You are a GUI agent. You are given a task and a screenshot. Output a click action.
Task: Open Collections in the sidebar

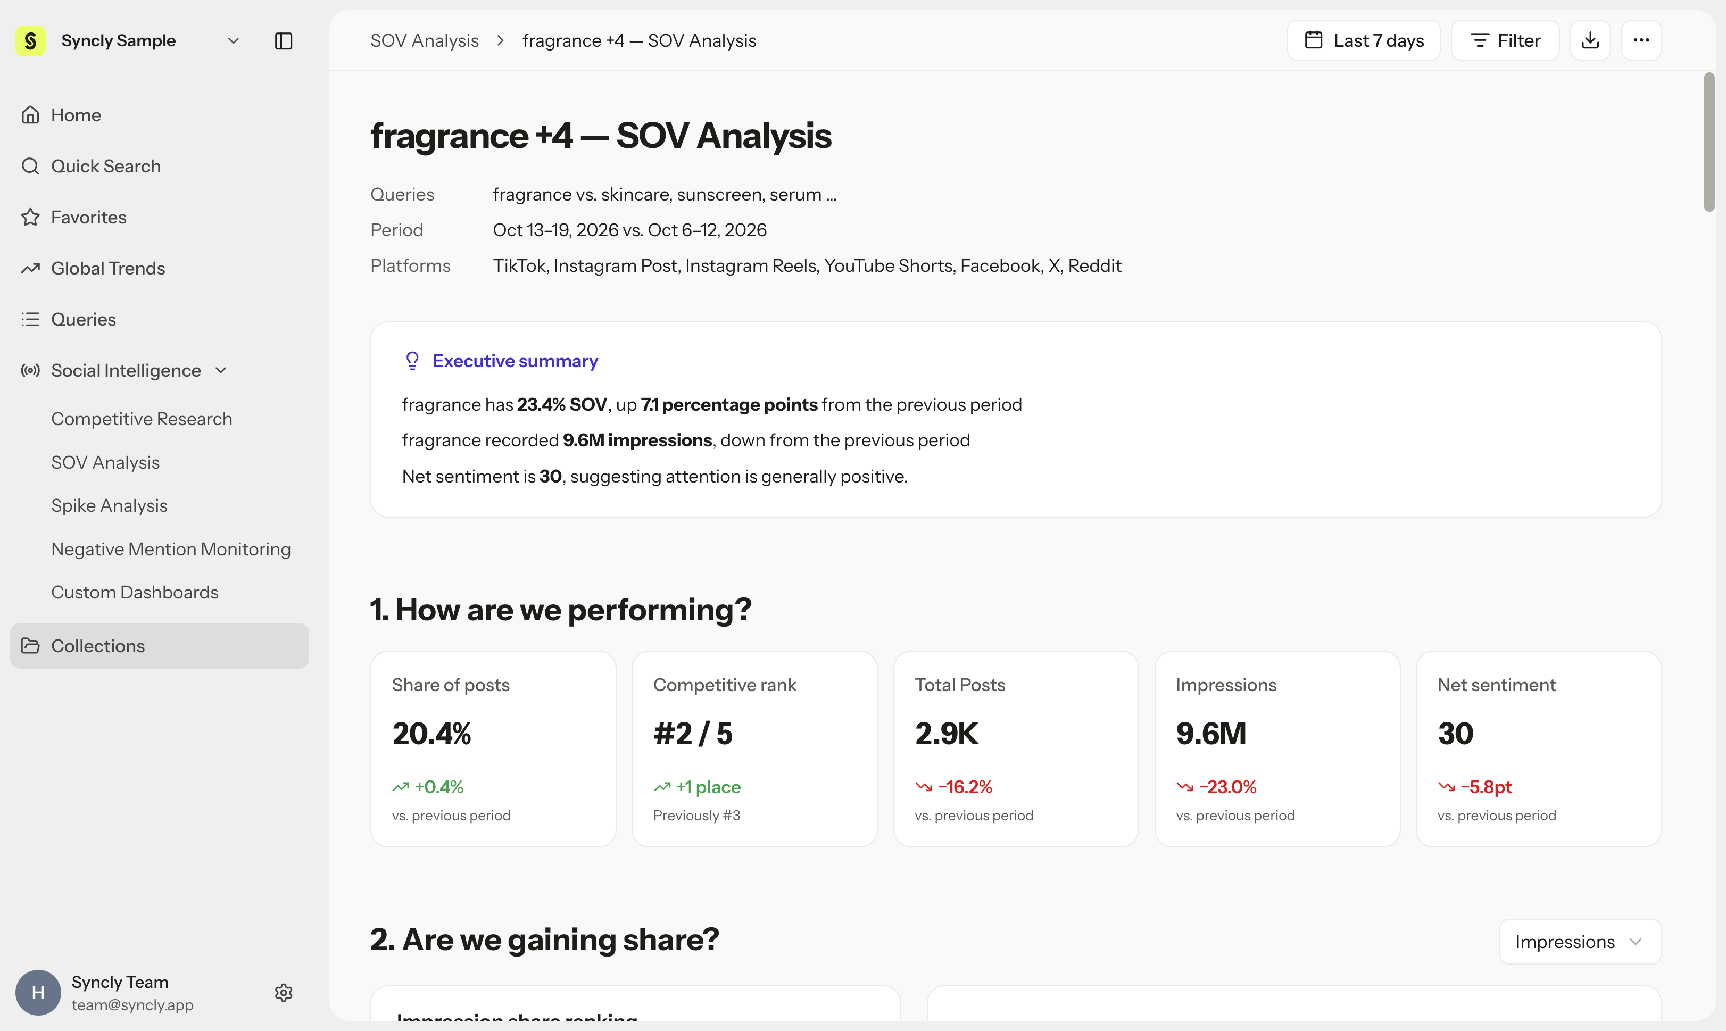(x=159, y=646)
